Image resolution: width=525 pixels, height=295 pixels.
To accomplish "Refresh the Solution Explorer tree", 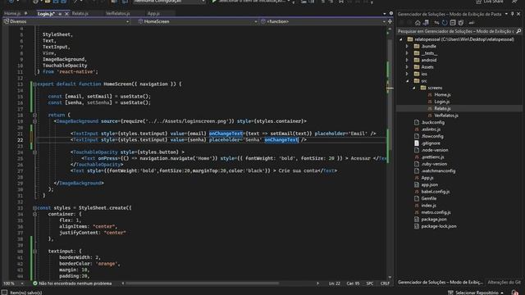I will tap(445, 23).
